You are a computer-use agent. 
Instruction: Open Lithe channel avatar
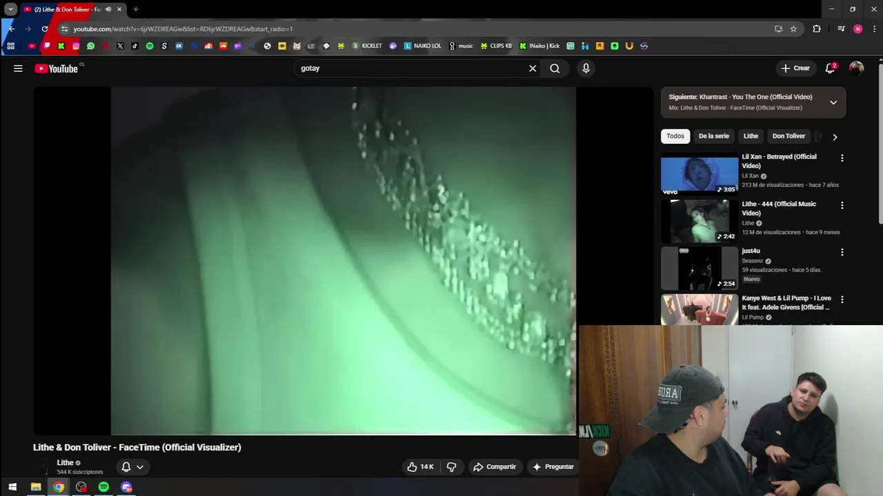click(x=44, y=467)
